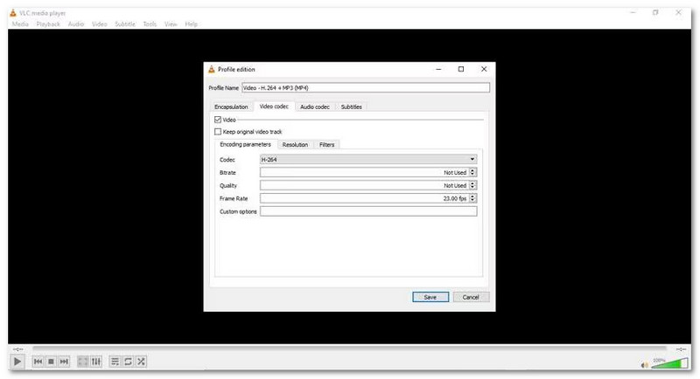The image size is (700, 379).
Task: Open the Video menu
Action: (x=100, y=24)
